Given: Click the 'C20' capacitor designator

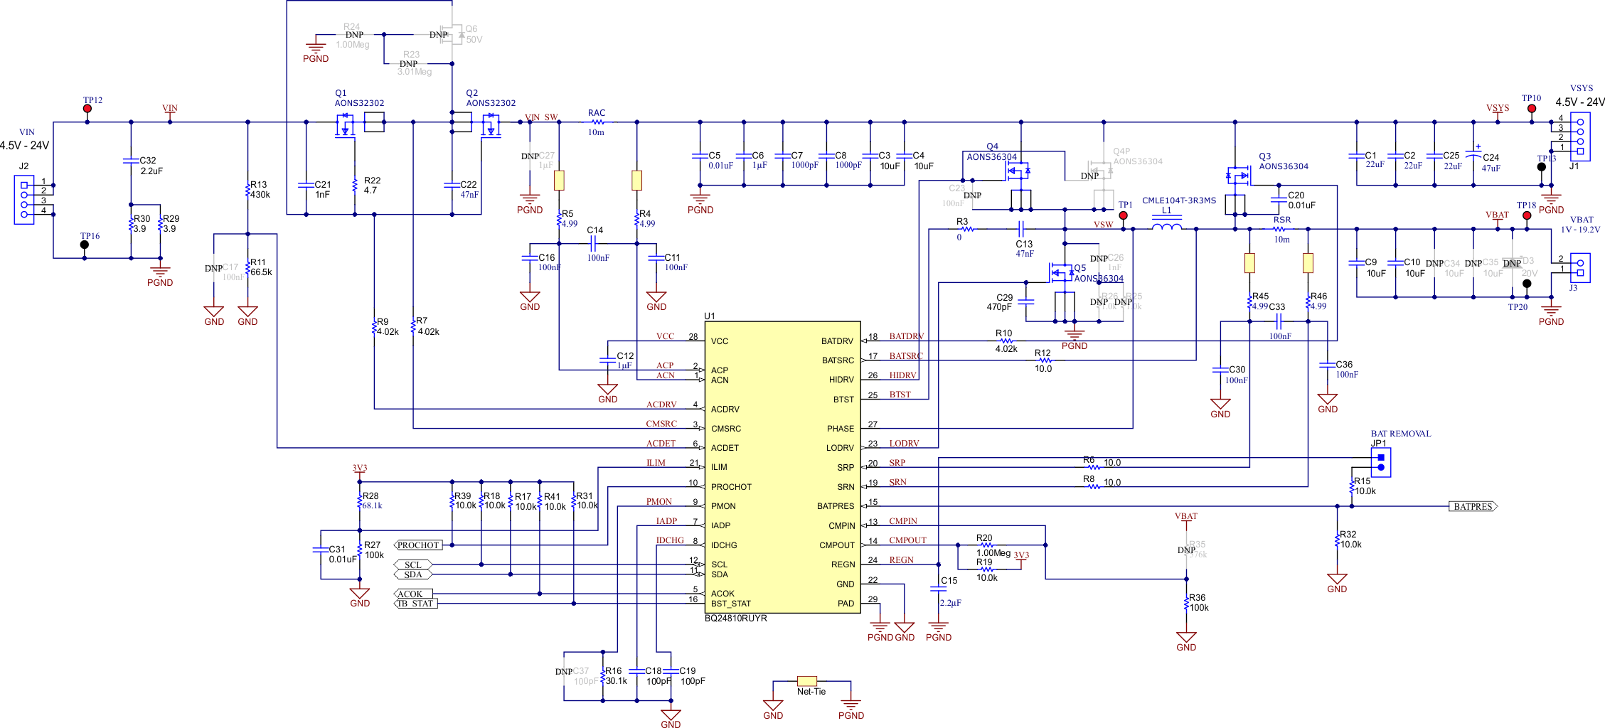Looking at the screenshot, I should click(1296, 196).
